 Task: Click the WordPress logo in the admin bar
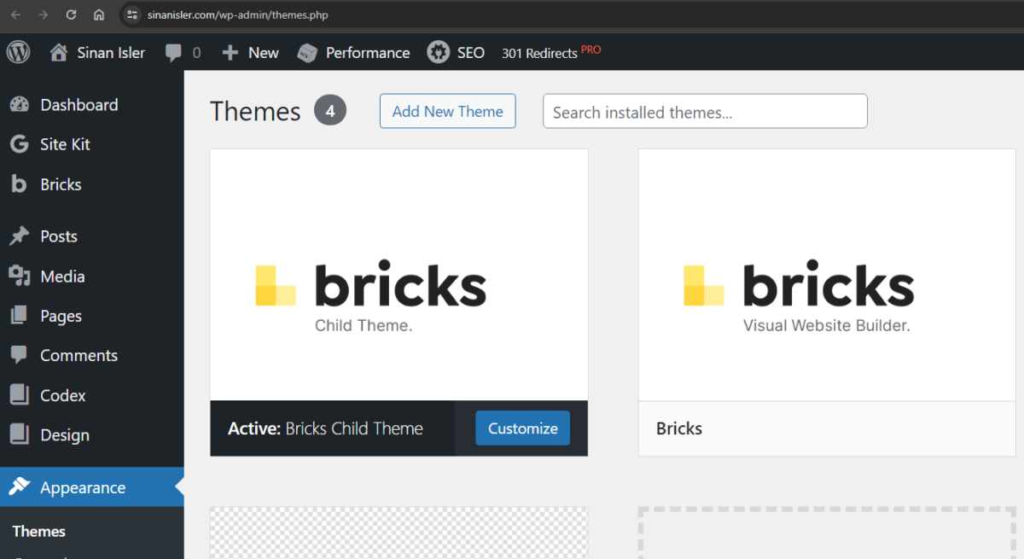18,52
